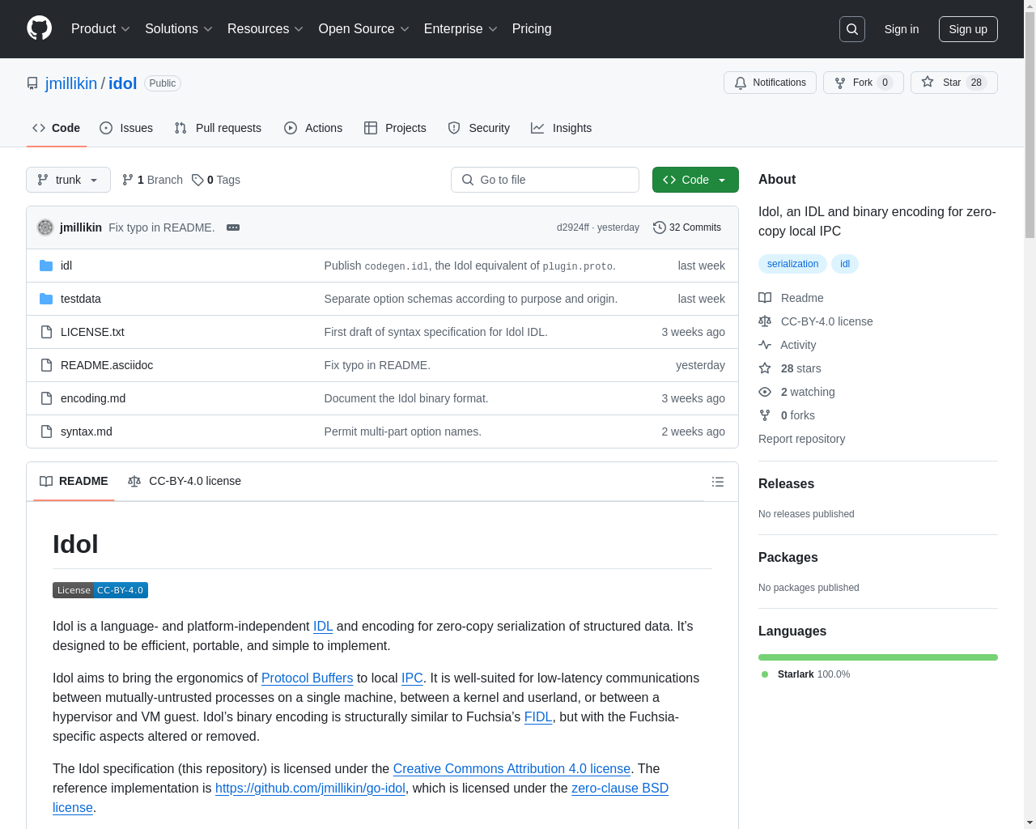Open the Pricing page
The image size is (1036, 829).
pyautogui.click(x=532, y=29)
